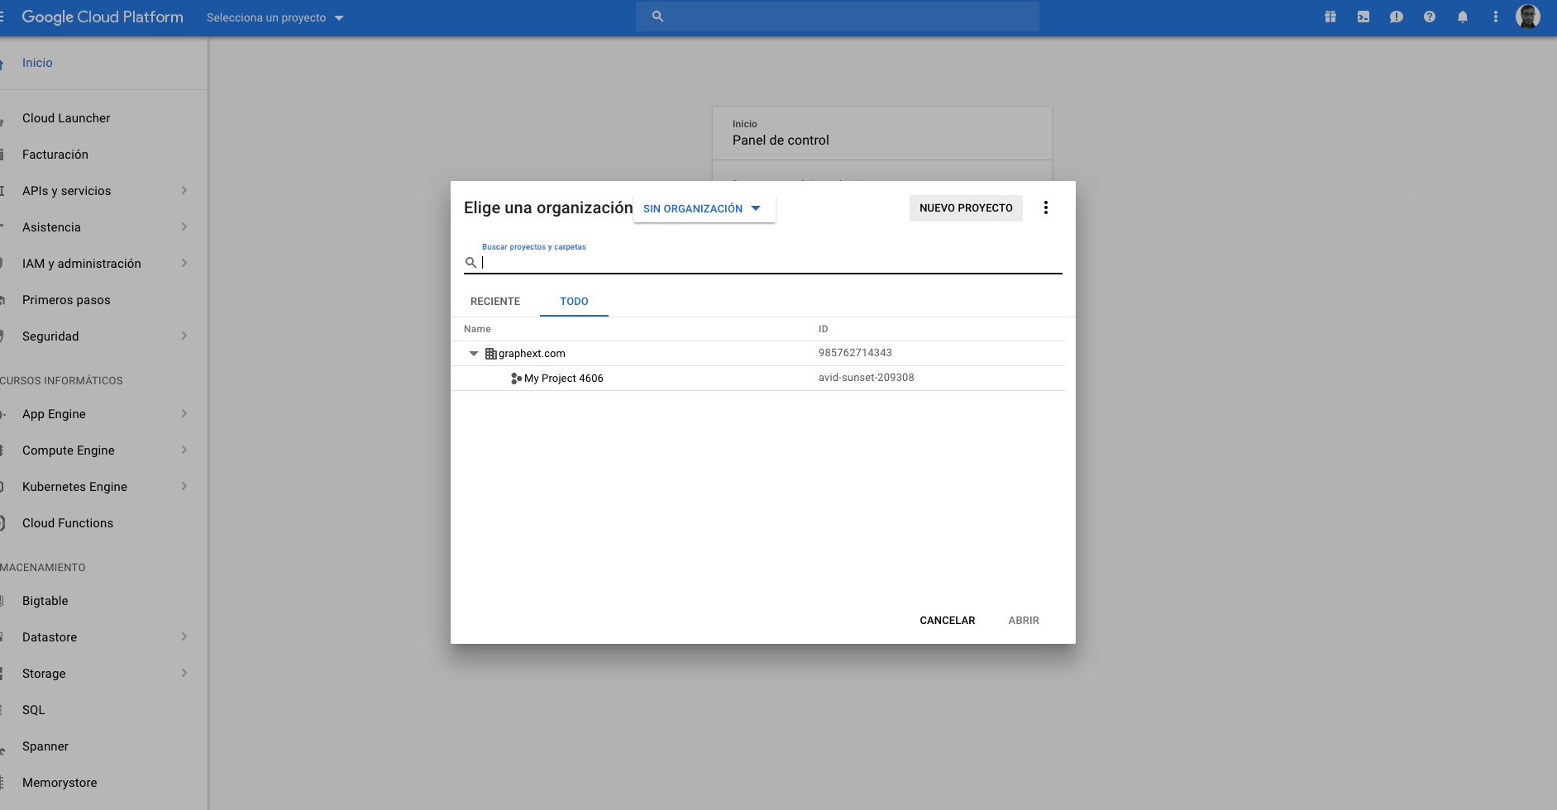Click the Name column header
Viewport: 1557px width, 810px height.
[x=477, y=329]
